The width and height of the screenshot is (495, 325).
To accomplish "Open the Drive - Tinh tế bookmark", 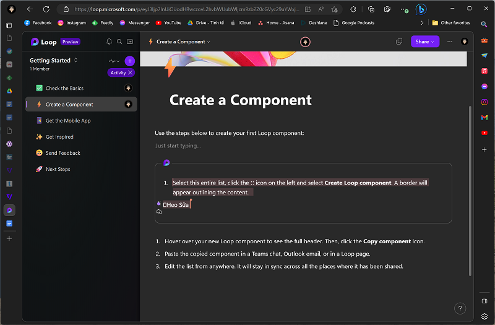I will (x=205, y=23).
